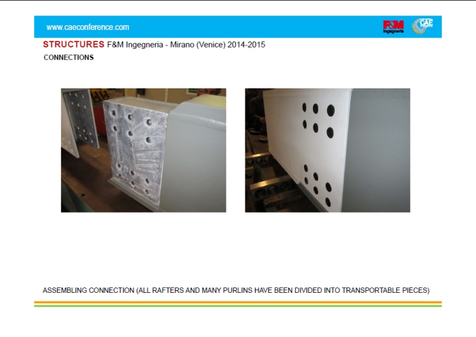
Task: Open the www.caeconference.com link
Action: (88, 27)
